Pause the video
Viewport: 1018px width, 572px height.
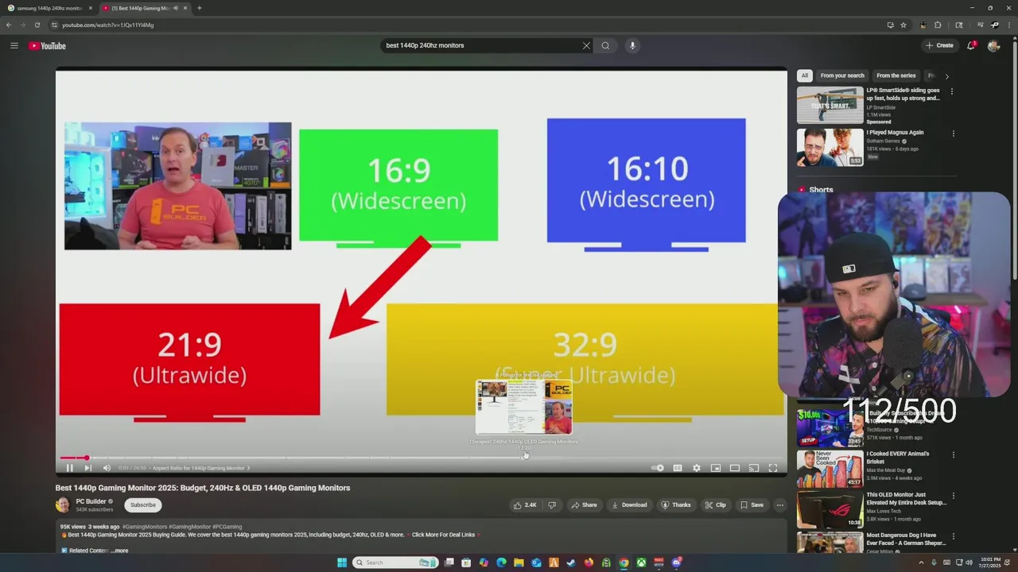click(69, 468)
